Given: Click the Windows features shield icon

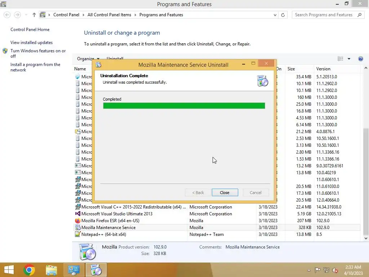Looking at the screenshot, I should point(5,51).
